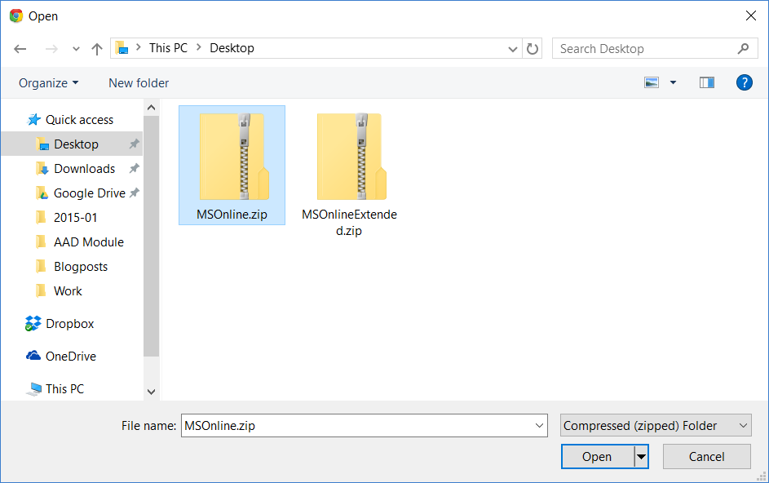Focus the Search Desktop field

(x=655, y=49)
